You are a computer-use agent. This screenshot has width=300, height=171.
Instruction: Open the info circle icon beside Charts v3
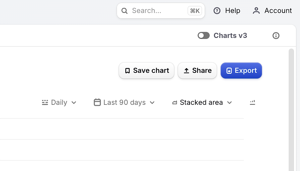tap(276, 36)
